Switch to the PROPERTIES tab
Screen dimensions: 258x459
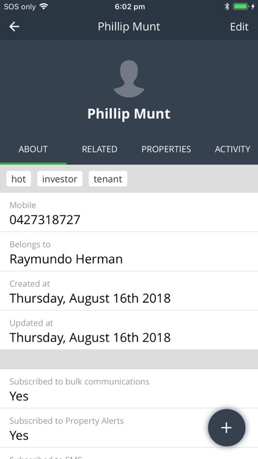pyautogui.click(x=166, y=149)
